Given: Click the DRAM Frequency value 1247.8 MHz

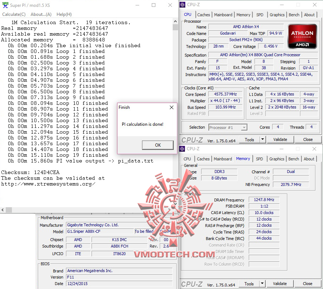Looking at the screenshot, I should (x=264, y=200).
